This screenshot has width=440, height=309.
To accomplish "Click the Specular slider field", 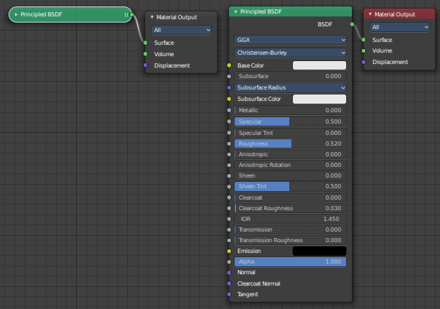I will (290, 121).
